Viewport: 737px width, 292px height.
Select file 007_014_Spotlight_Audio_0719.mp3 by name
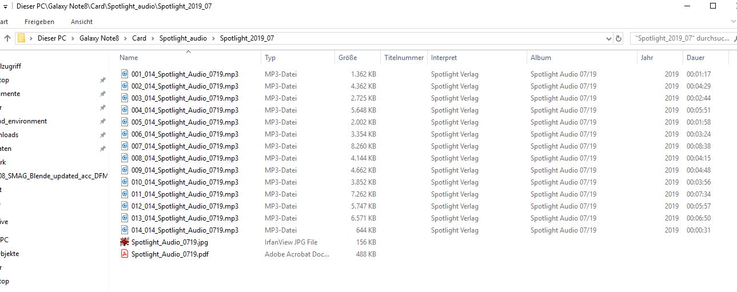pyautogui.click(x=185, y=146)
